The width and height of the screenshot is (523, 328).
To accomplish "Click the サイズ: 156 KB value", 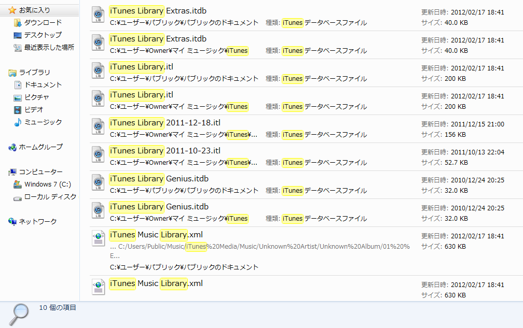I will coord(444,135).
